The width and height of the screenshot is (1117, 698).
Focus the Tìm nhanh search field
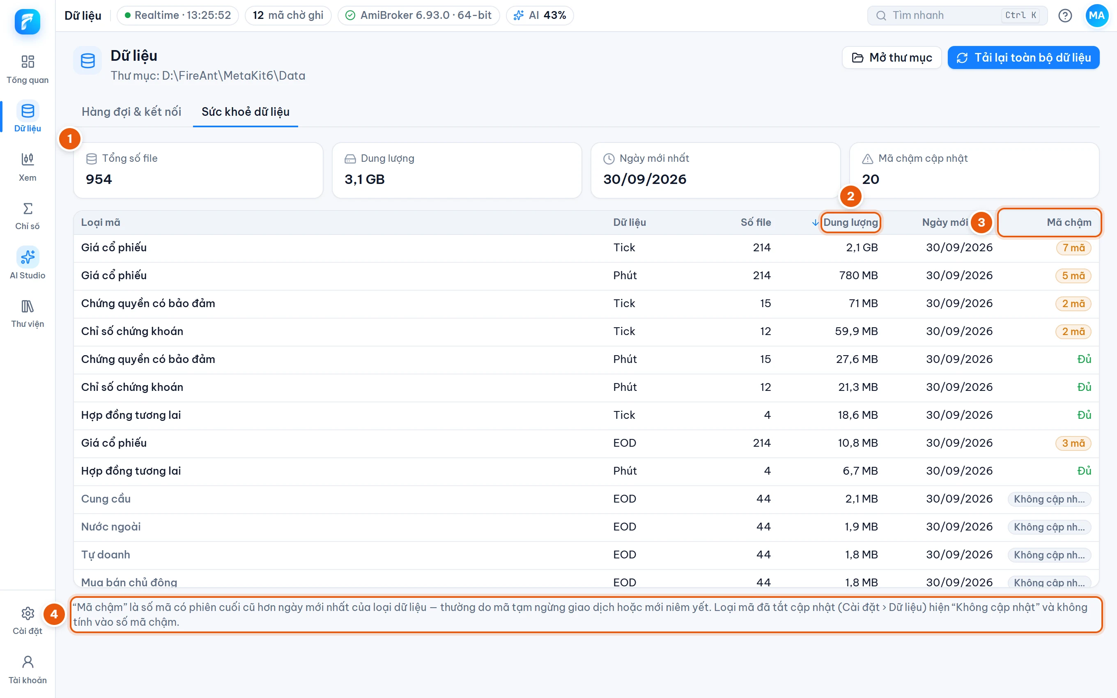tap(957, 15)
